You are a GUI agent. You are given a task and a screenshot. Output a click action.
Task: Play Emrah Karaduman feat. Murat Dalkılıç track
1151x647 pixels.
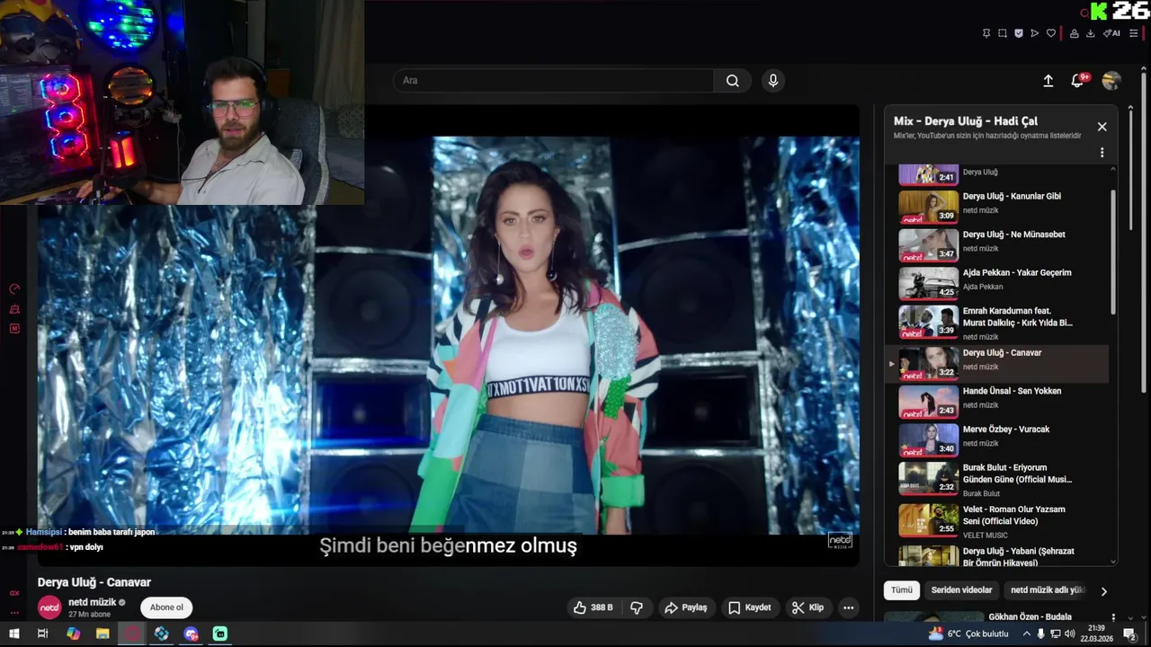click(998, 323)
